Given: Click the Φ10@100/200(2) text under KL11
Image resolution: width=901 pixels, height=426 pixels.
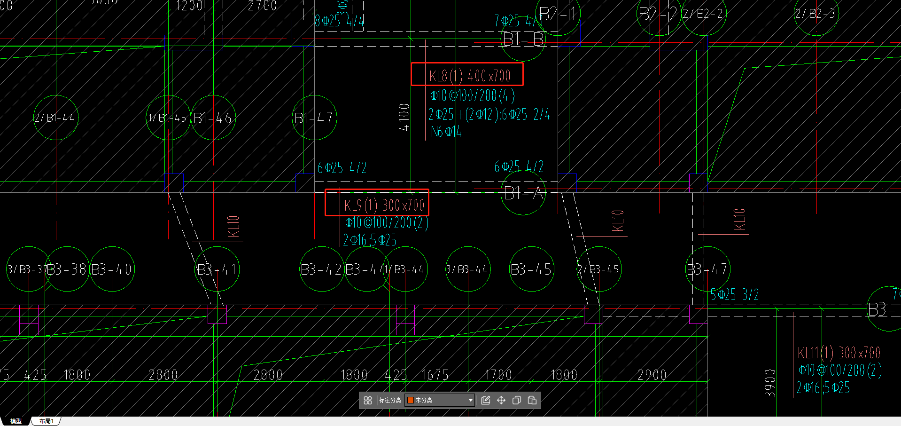Looking at the screenshot, I should point(840,370).
